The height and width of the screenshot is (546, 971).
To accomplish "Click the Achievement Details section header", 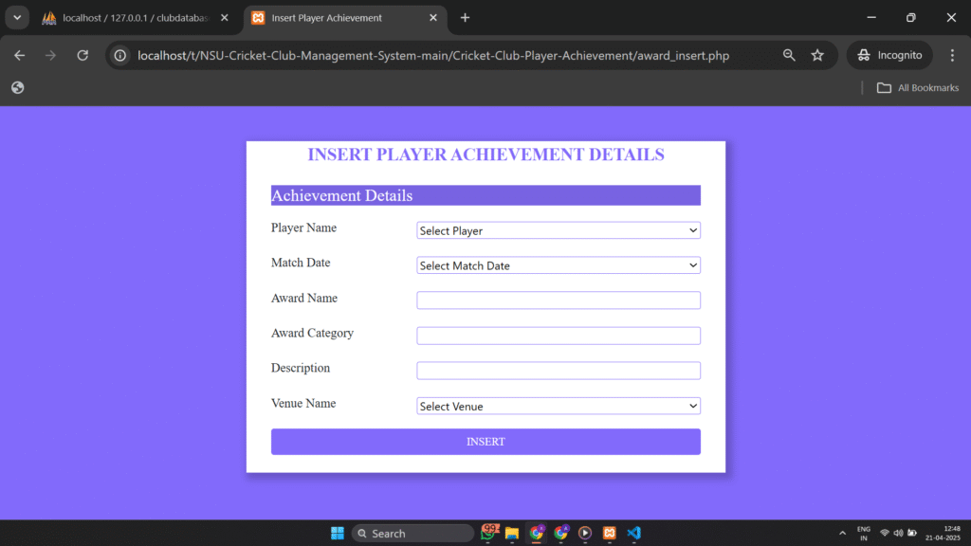I will [485, 195].
